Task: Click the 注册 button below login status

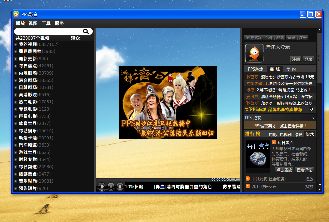Action: [x=296, y=59]
